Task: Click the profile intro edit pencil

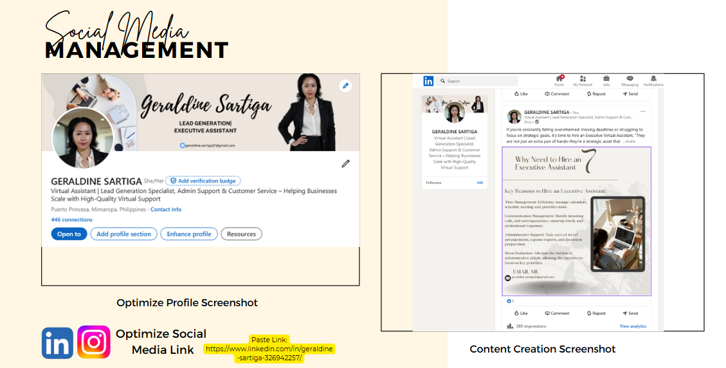Action: point(345,163)
